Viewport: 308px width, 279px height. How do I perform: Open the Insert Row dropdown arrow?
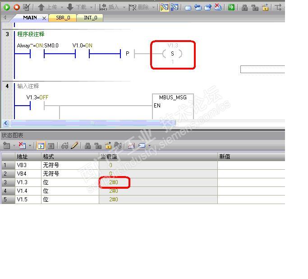click(14, 146)
